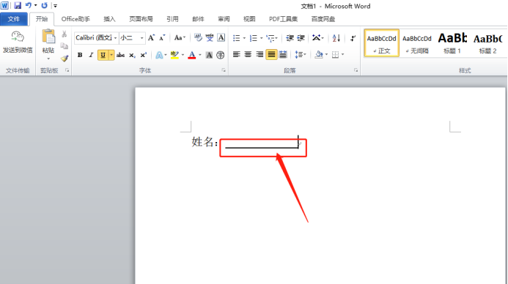This screenshot has height=284, width=508.
Task: Click the Sort A-Z icon
Action: tap(336, 38)
